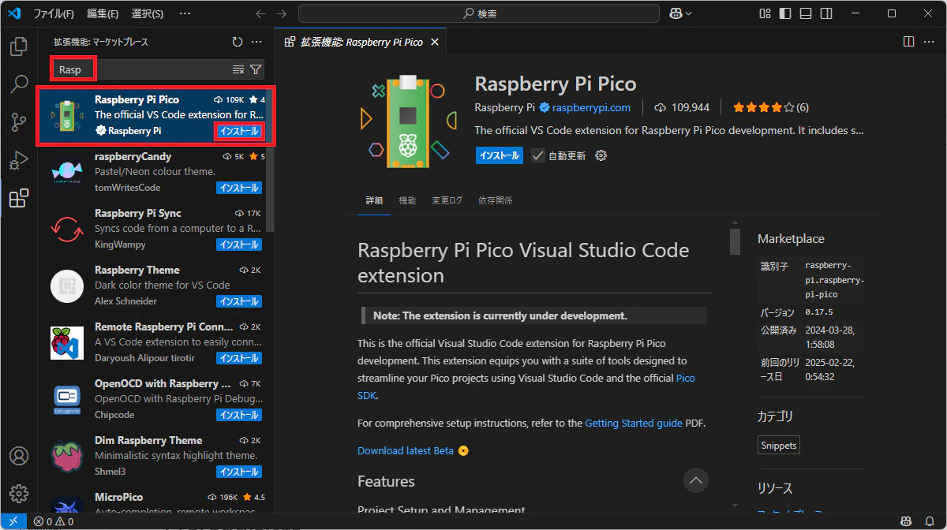Clear the extension search results
This screenshot has width=947, height=530.
tap(238, 69)
